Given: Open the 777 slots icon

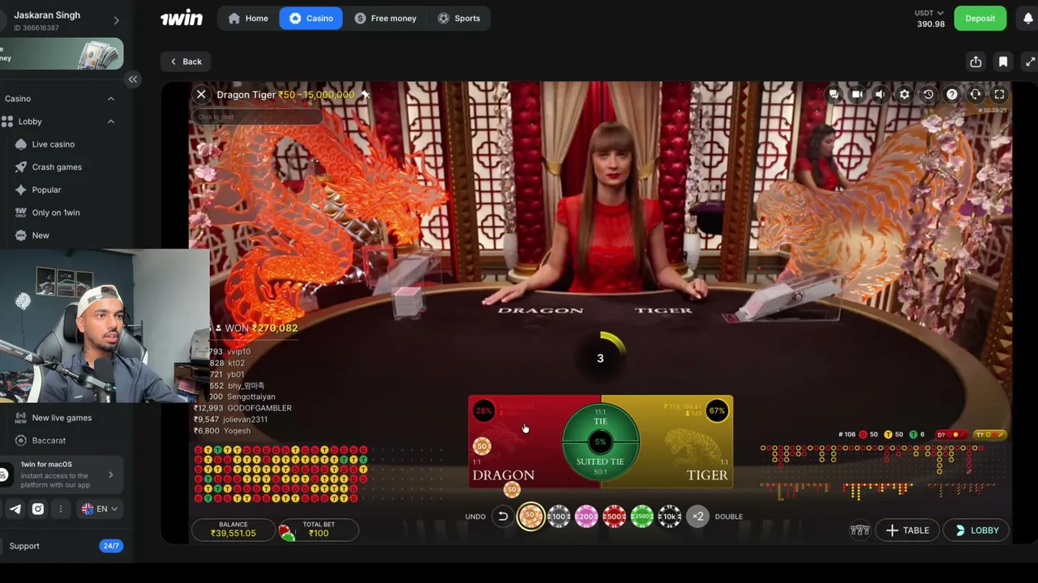Looking at the screenshot, I should point(860,530).
